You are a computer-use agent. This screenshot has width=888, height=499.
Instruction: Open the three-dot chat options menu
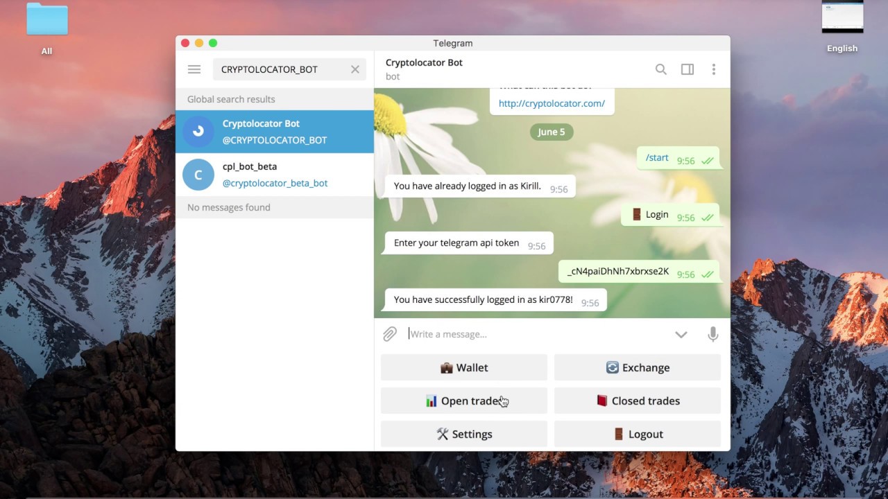(714, 69)
